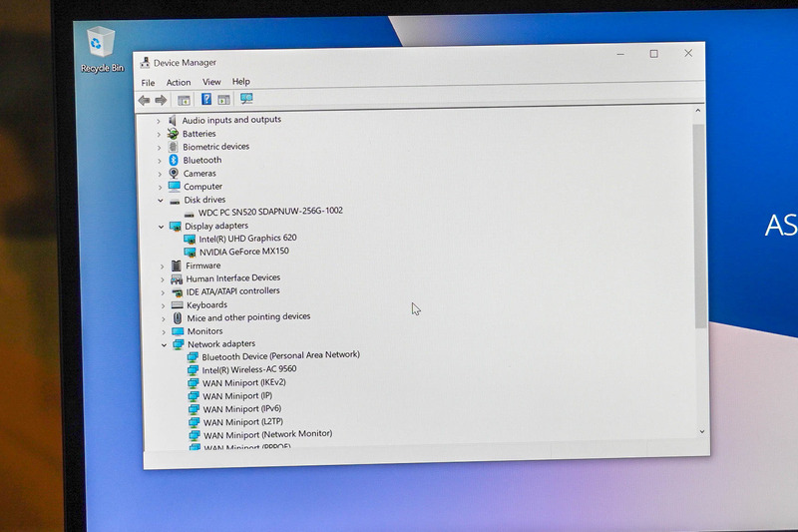This screenshot has width=798, height=532.
Task: Collapse the Network adapters node
Action: click(164, 345)
